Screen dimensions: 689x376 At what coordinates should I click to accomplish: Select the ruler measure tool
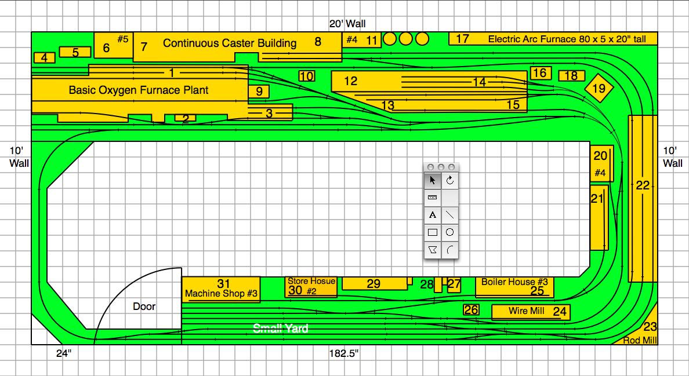(x=432, y=198)
